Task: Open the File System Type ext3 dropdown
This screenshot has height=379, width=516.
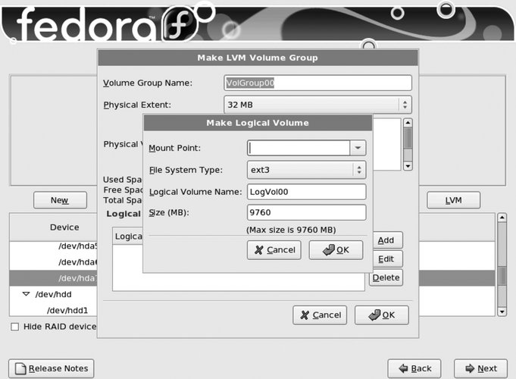Action: pyautogui.click(x=307, y=170)
